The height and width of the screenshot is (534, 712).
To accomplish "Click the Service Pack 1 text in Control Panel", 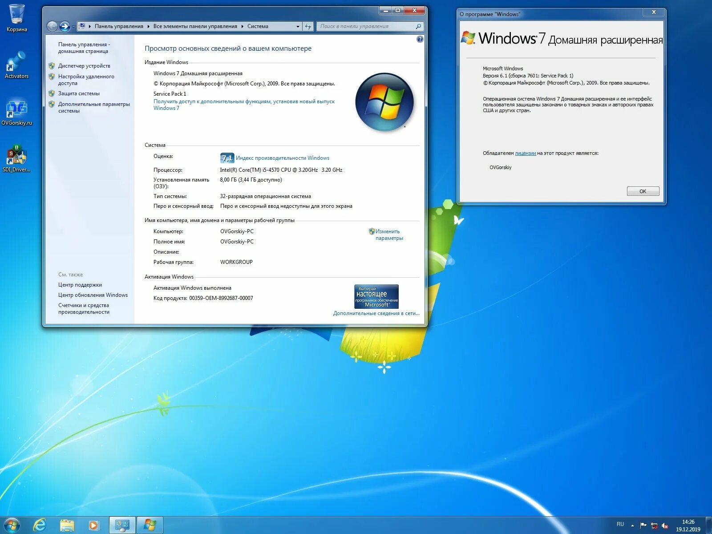I will coord(170,94).
